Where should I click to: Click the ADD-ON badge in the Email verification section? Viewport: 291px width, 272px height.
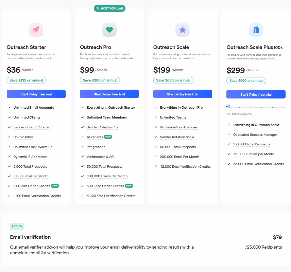17,226
